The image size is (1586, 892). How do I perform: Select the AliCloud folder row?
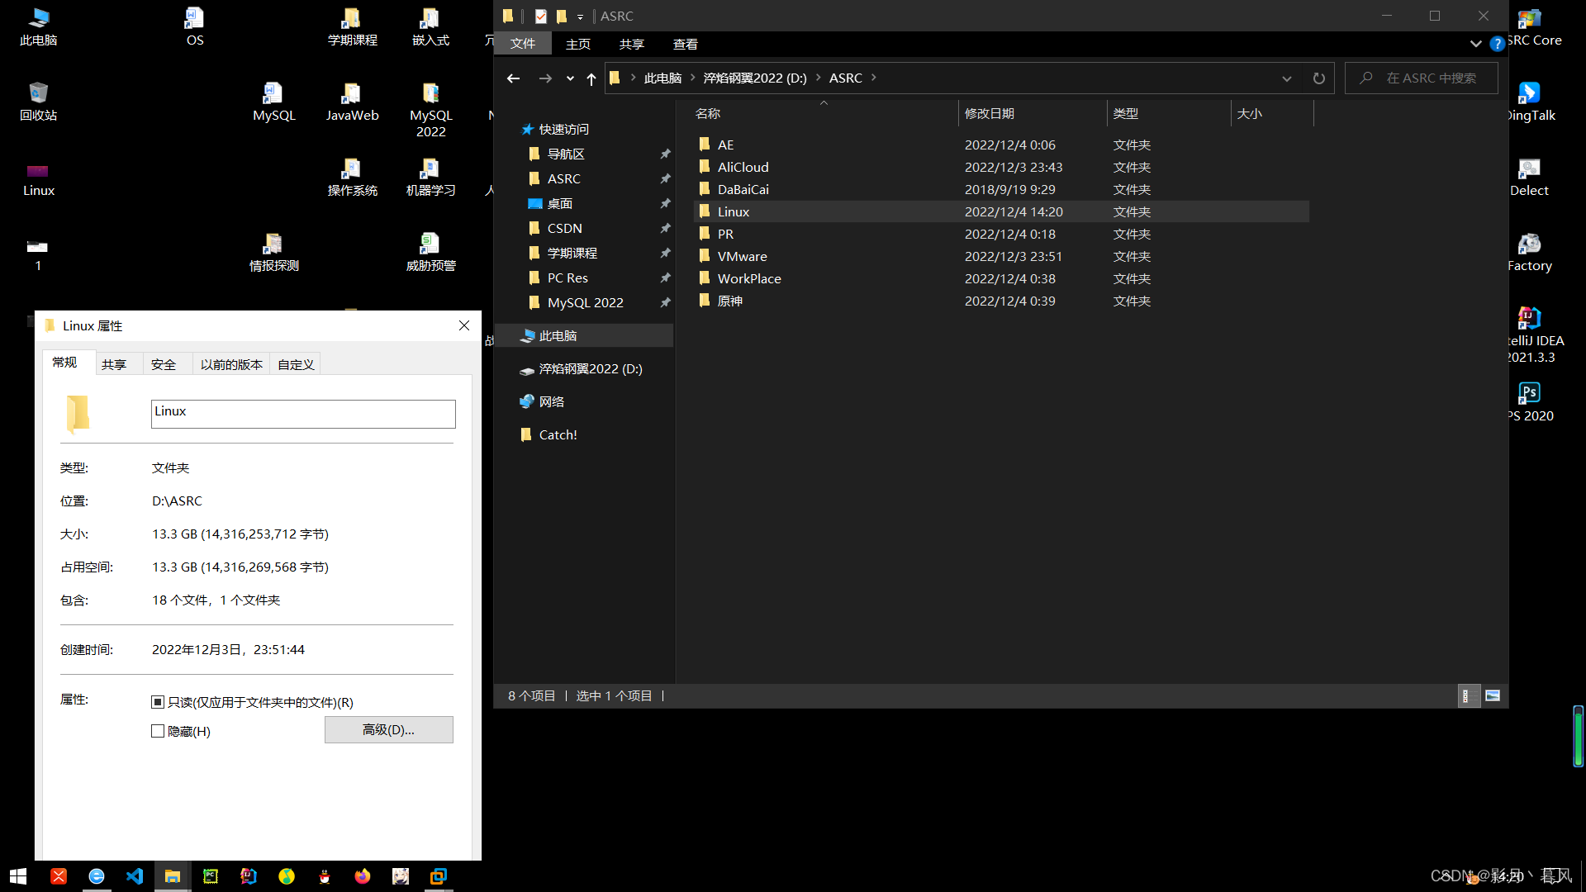[1001, 167]
